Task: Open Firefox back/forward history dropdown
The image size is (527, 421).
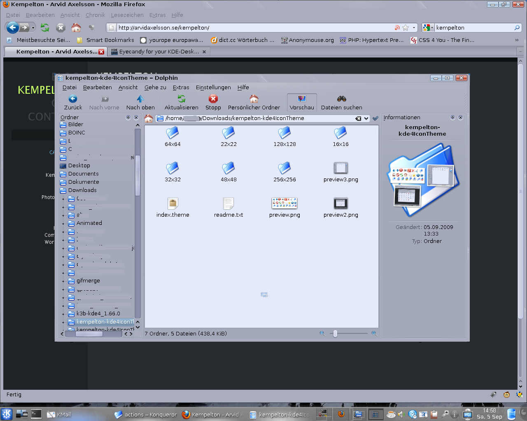Action: click(33, 28)
